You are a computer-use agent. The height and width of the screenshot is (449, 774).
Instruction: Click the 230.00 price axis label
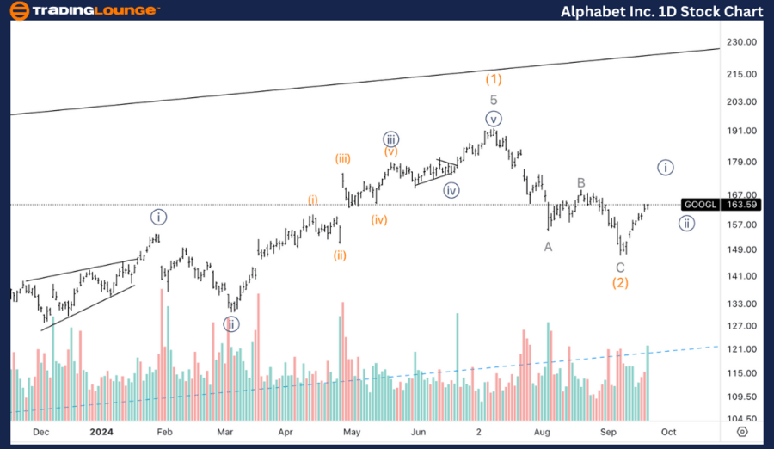tap(740, 42)
